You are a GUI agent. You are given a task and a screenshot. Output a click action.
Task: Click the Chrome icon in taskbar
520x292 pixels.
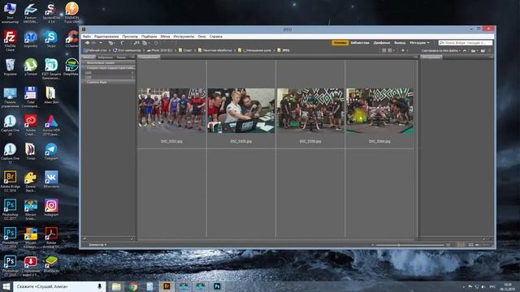133,286
